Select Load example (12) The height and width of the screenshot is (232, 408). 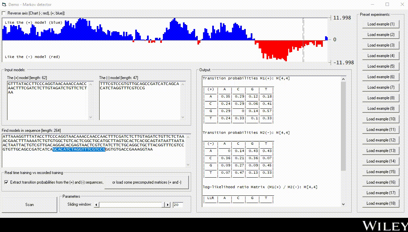click(x=381, y=140)
